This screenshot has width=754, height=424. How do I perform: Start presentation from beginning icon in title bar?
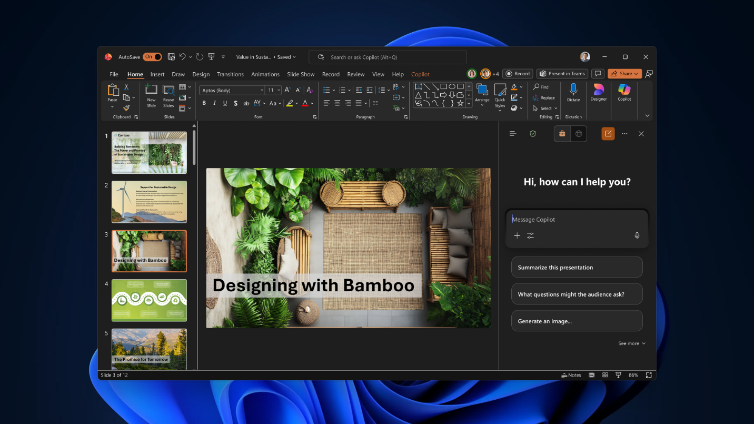coord(211,57)
